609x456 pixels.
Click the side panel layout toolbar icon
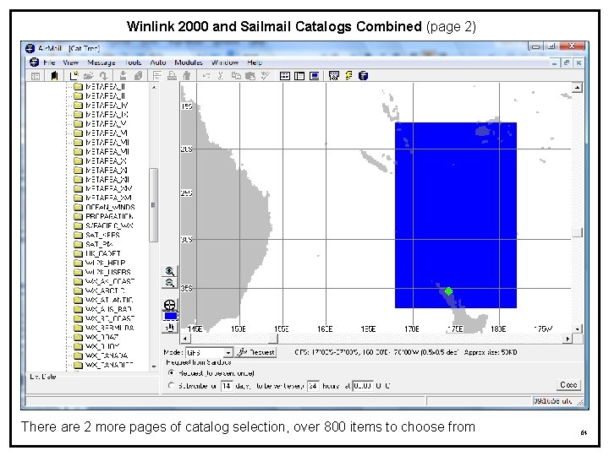(299, 76)
